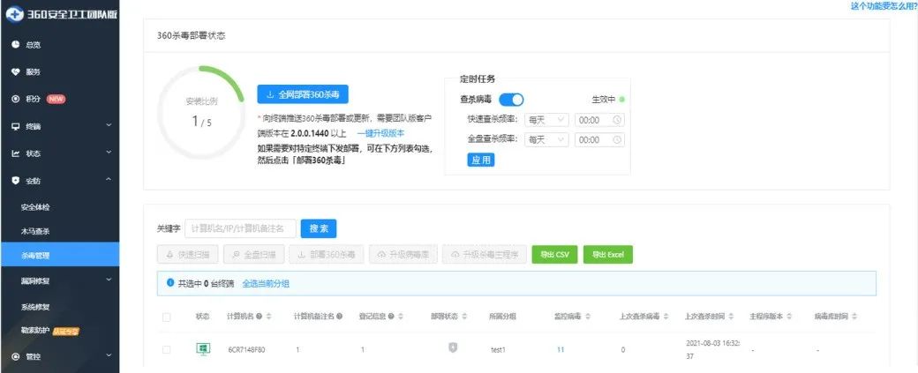The width and height of the screenshot is (918, 373).
Task: Click the 服务 heart icon in sidebar
Action: coord(16,72)
